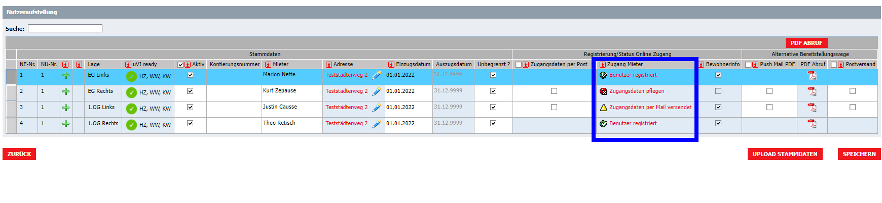Viewport: 882px width, 203px height.
Task: Click info icon next to Adresse header
Action: coord(329,65)
